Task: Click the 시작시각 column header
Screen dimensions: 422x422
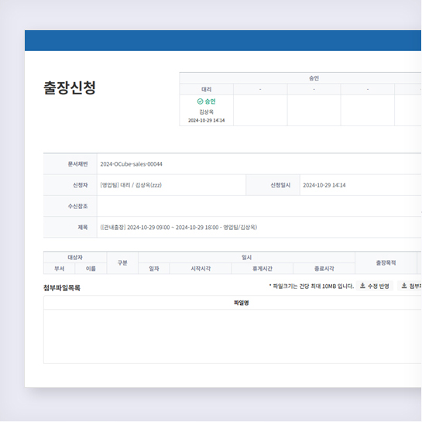Action: coord(201,269)
